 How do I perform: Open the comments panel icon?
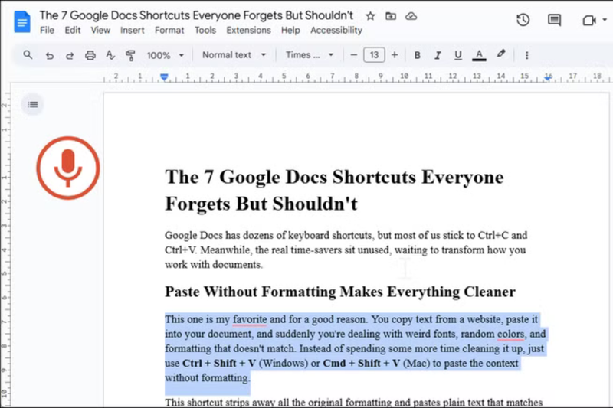[555, 21]
